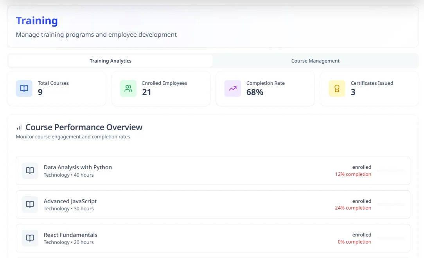Click the Advanced JavaScript book icon

30,204
